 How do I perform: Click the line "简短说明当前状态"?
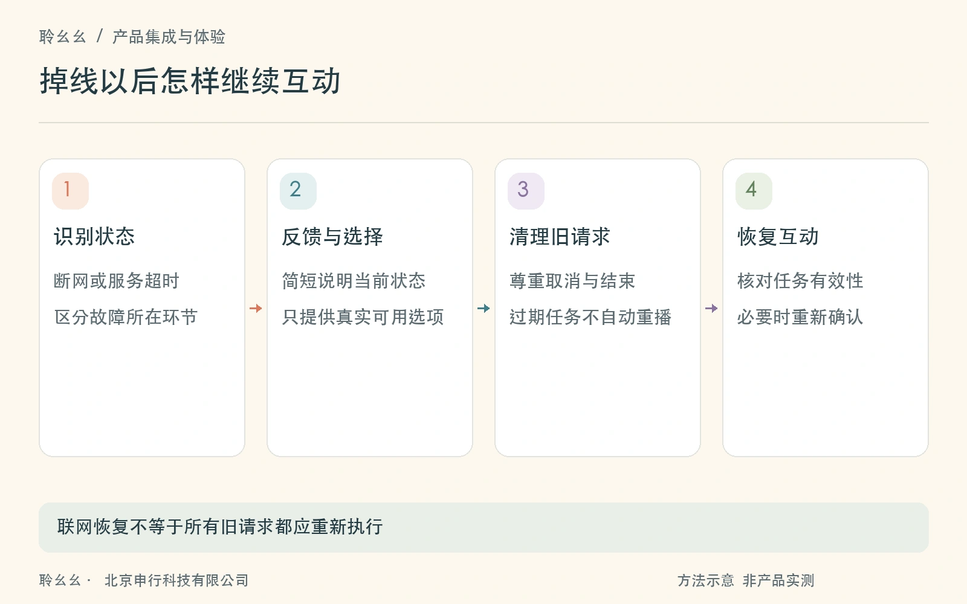pos(354,281)
